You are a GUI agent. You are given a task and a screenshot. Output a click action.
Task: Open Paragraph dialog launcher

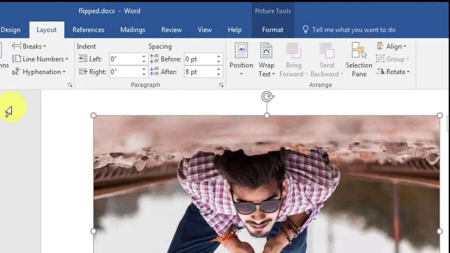tap(221, 85)
